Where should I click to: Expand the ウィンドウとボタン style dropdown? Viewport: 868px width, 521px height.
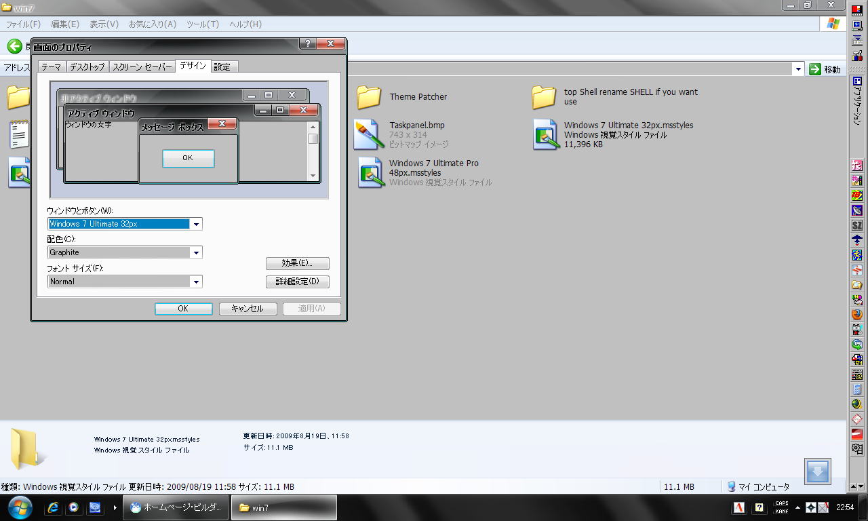coord(196,224)
